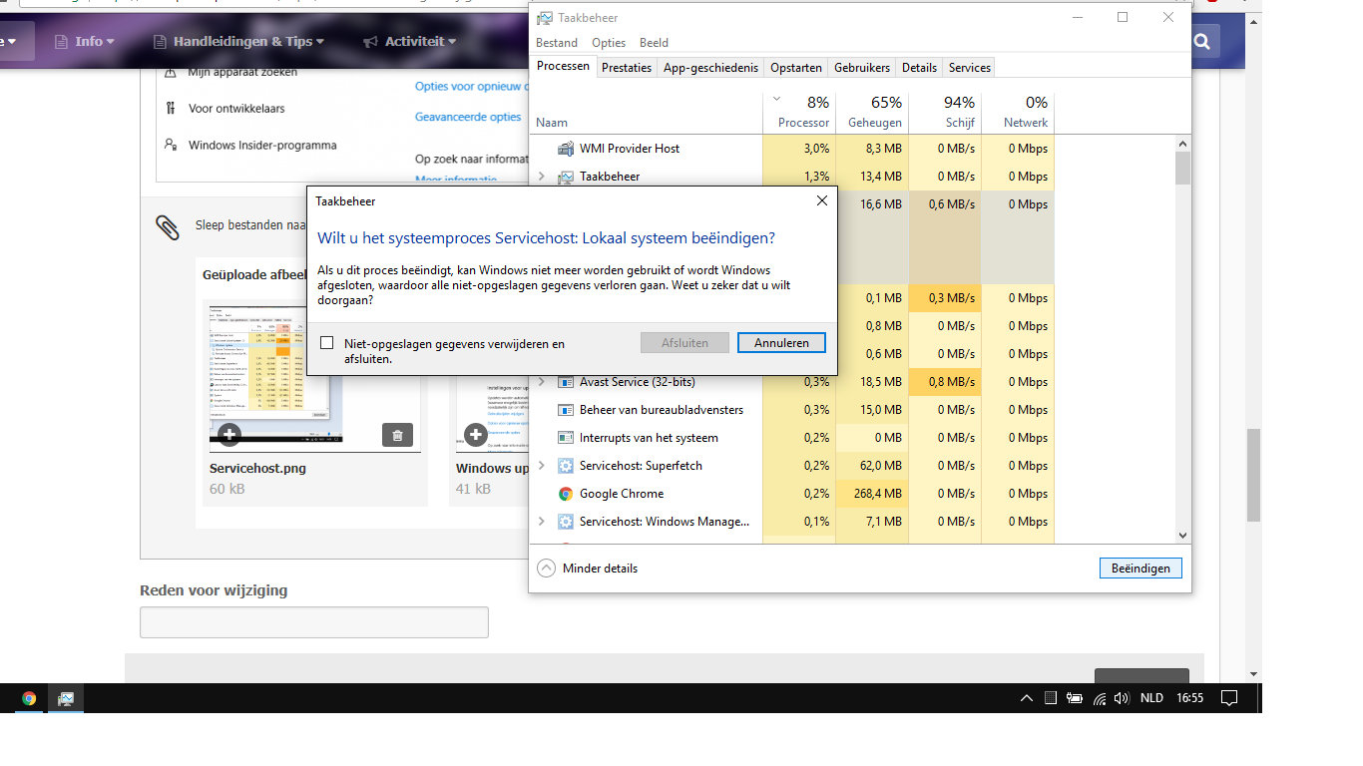Open the search magnifier icon in website header
The width and height of the screenshot is (1363, 766).
pos(1201,41)
